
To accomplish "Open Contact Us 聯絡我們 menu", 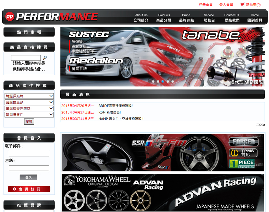I will point(232,18).
